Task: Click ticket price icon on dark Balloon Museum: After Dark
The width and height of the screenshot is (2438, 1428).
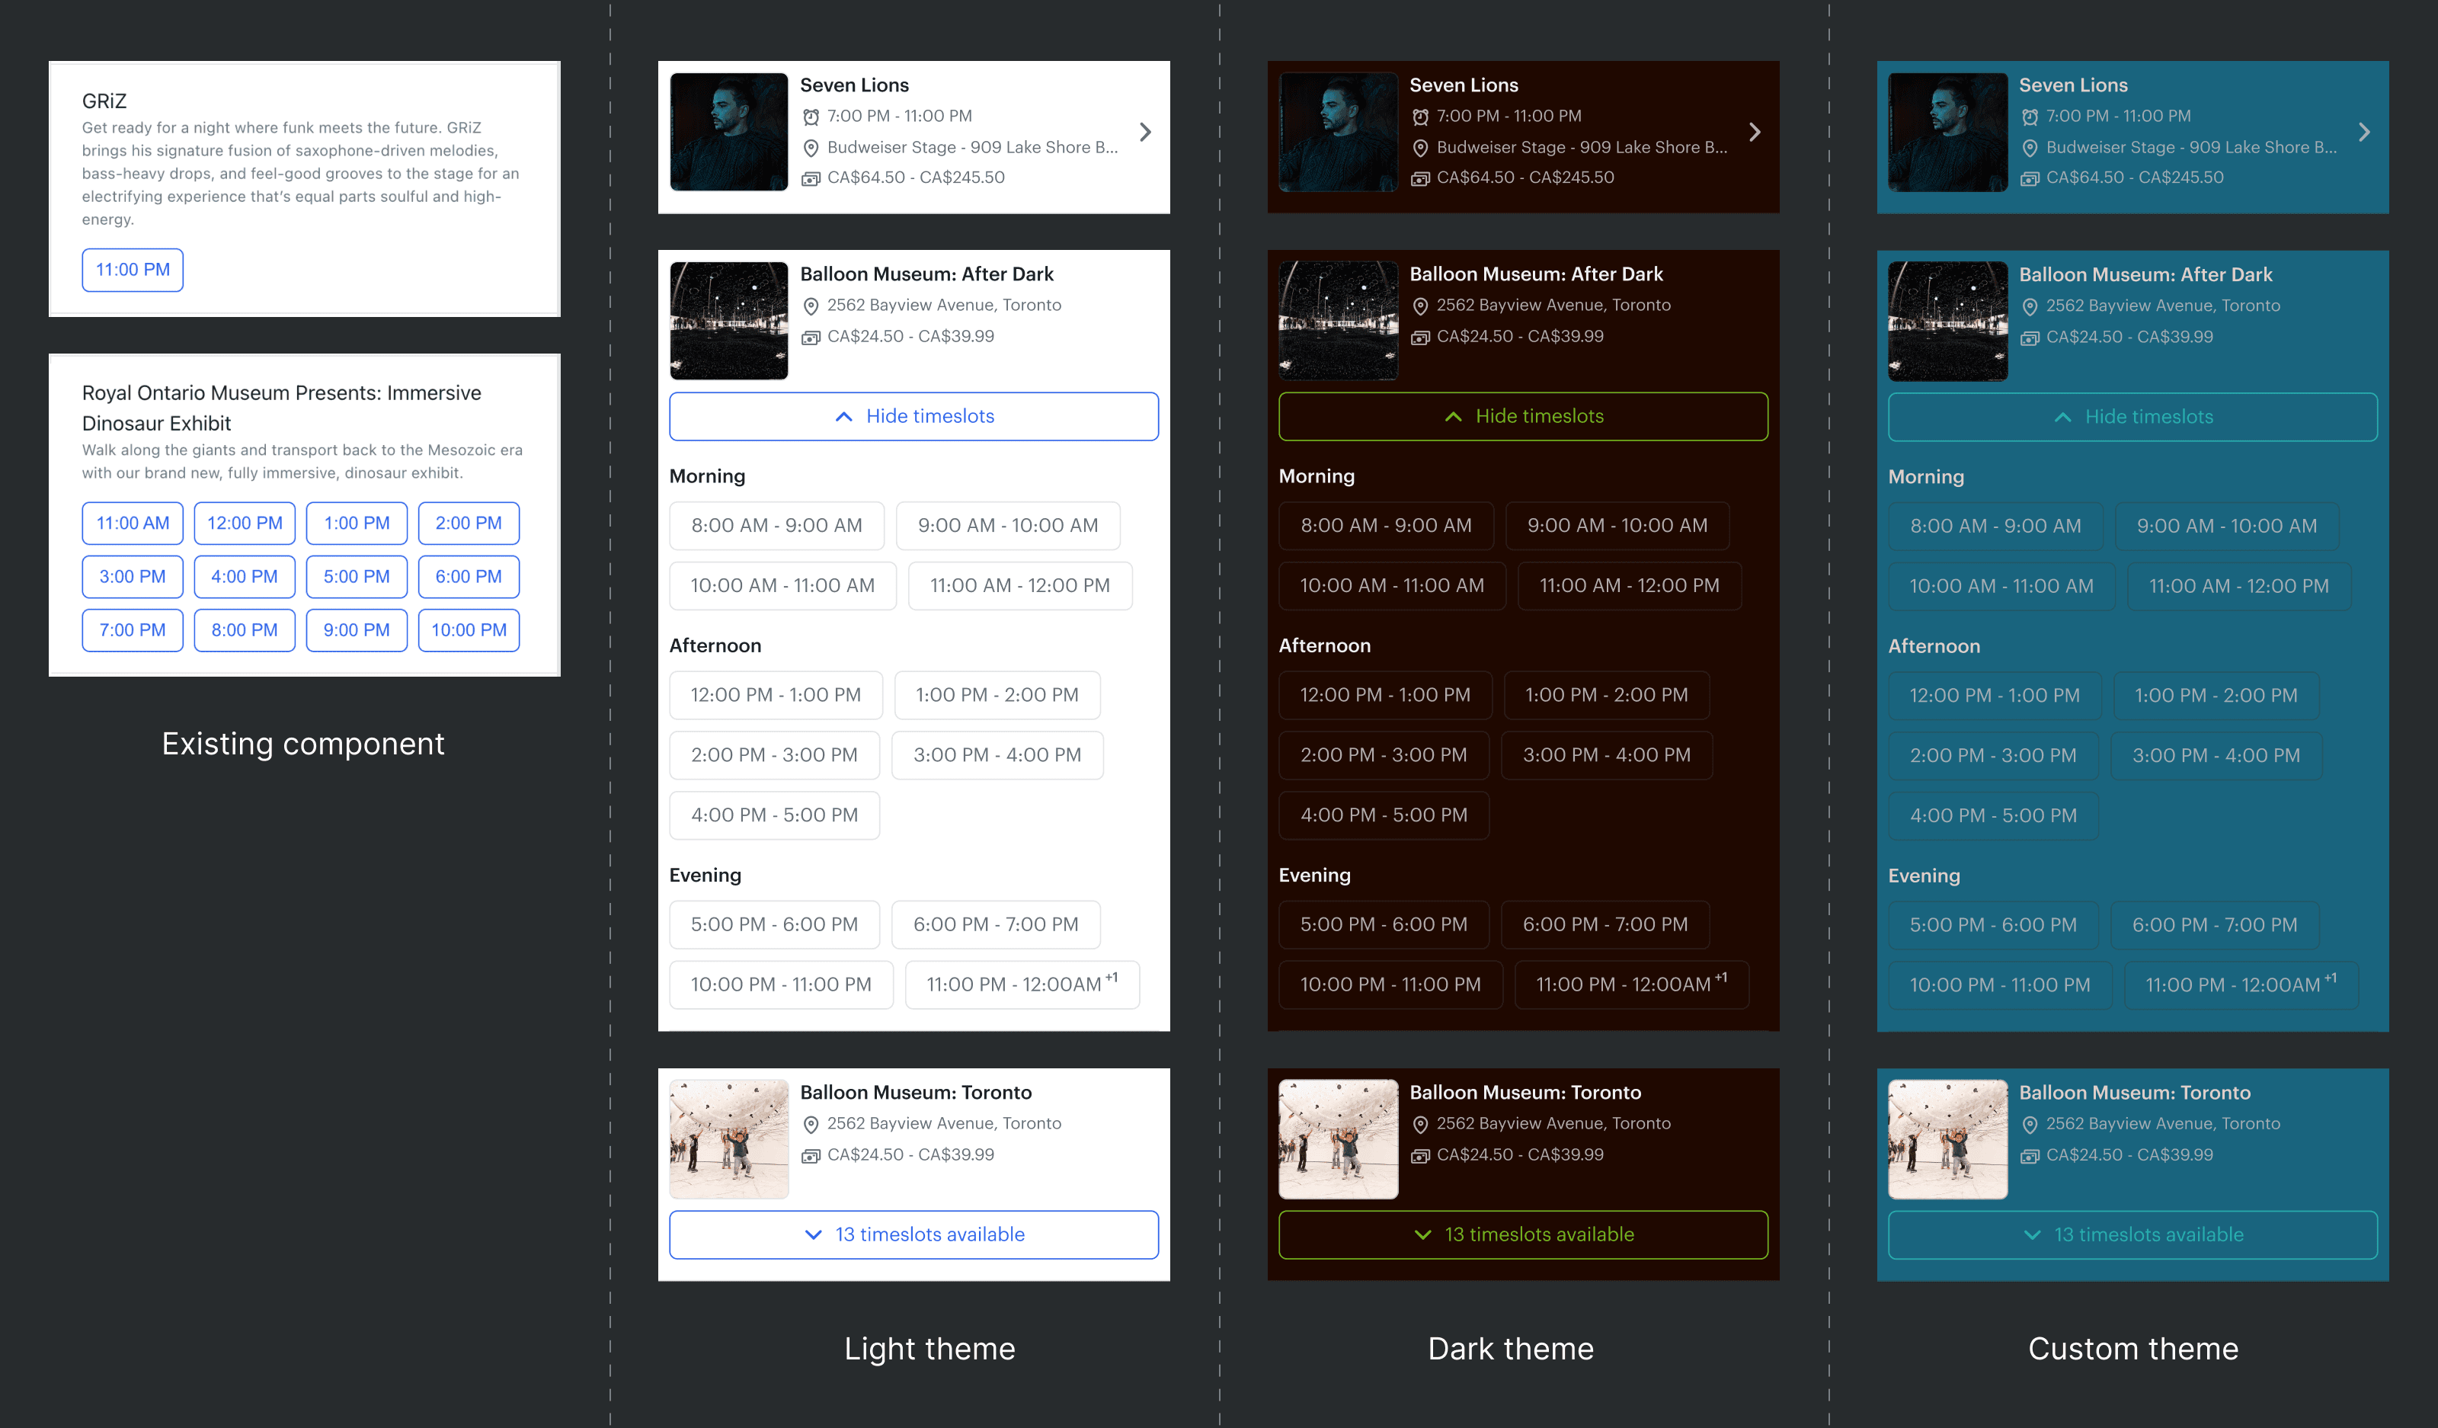Action: click(x=1420, y=337)
